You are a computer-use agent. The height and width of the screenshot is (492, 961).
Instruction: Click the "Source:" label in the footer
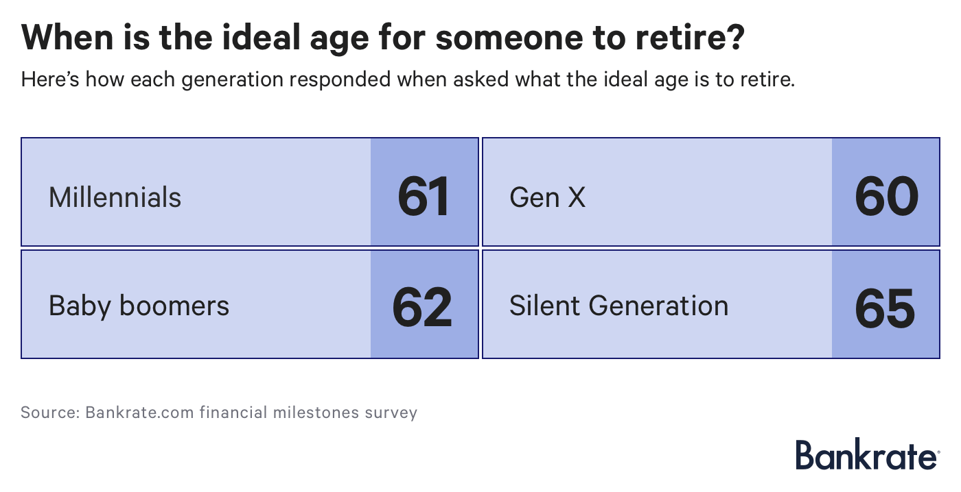pyautogui.click(x=49, y=413)
